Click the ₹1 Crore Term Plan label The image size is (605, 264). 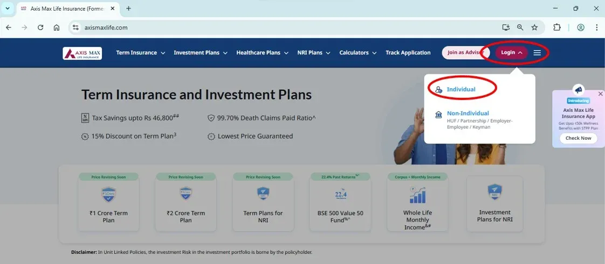click(x=108, y=217)
